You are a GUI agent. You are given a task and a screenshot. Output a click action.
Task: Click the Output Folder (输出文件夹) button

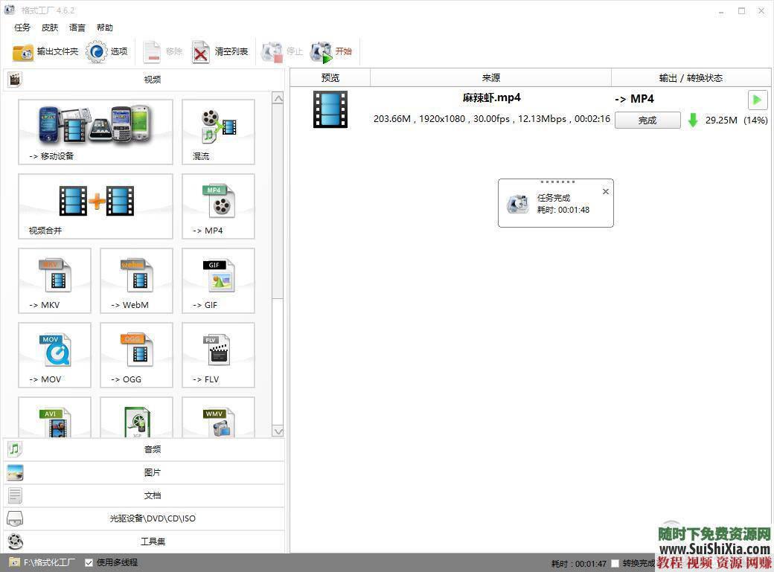[x=46, y=52]
